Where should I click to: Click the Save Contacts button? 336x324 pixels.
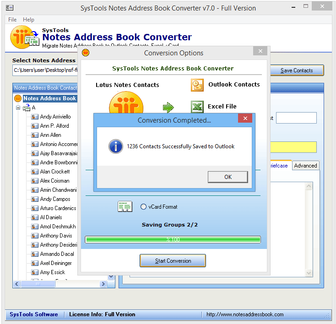(296, 70)
